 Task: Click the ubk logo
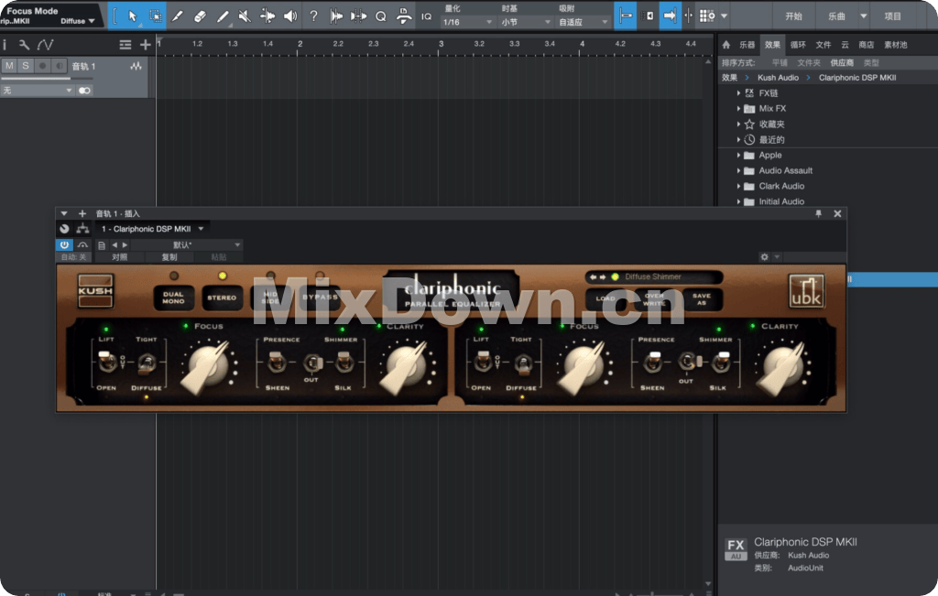point(806,291)
